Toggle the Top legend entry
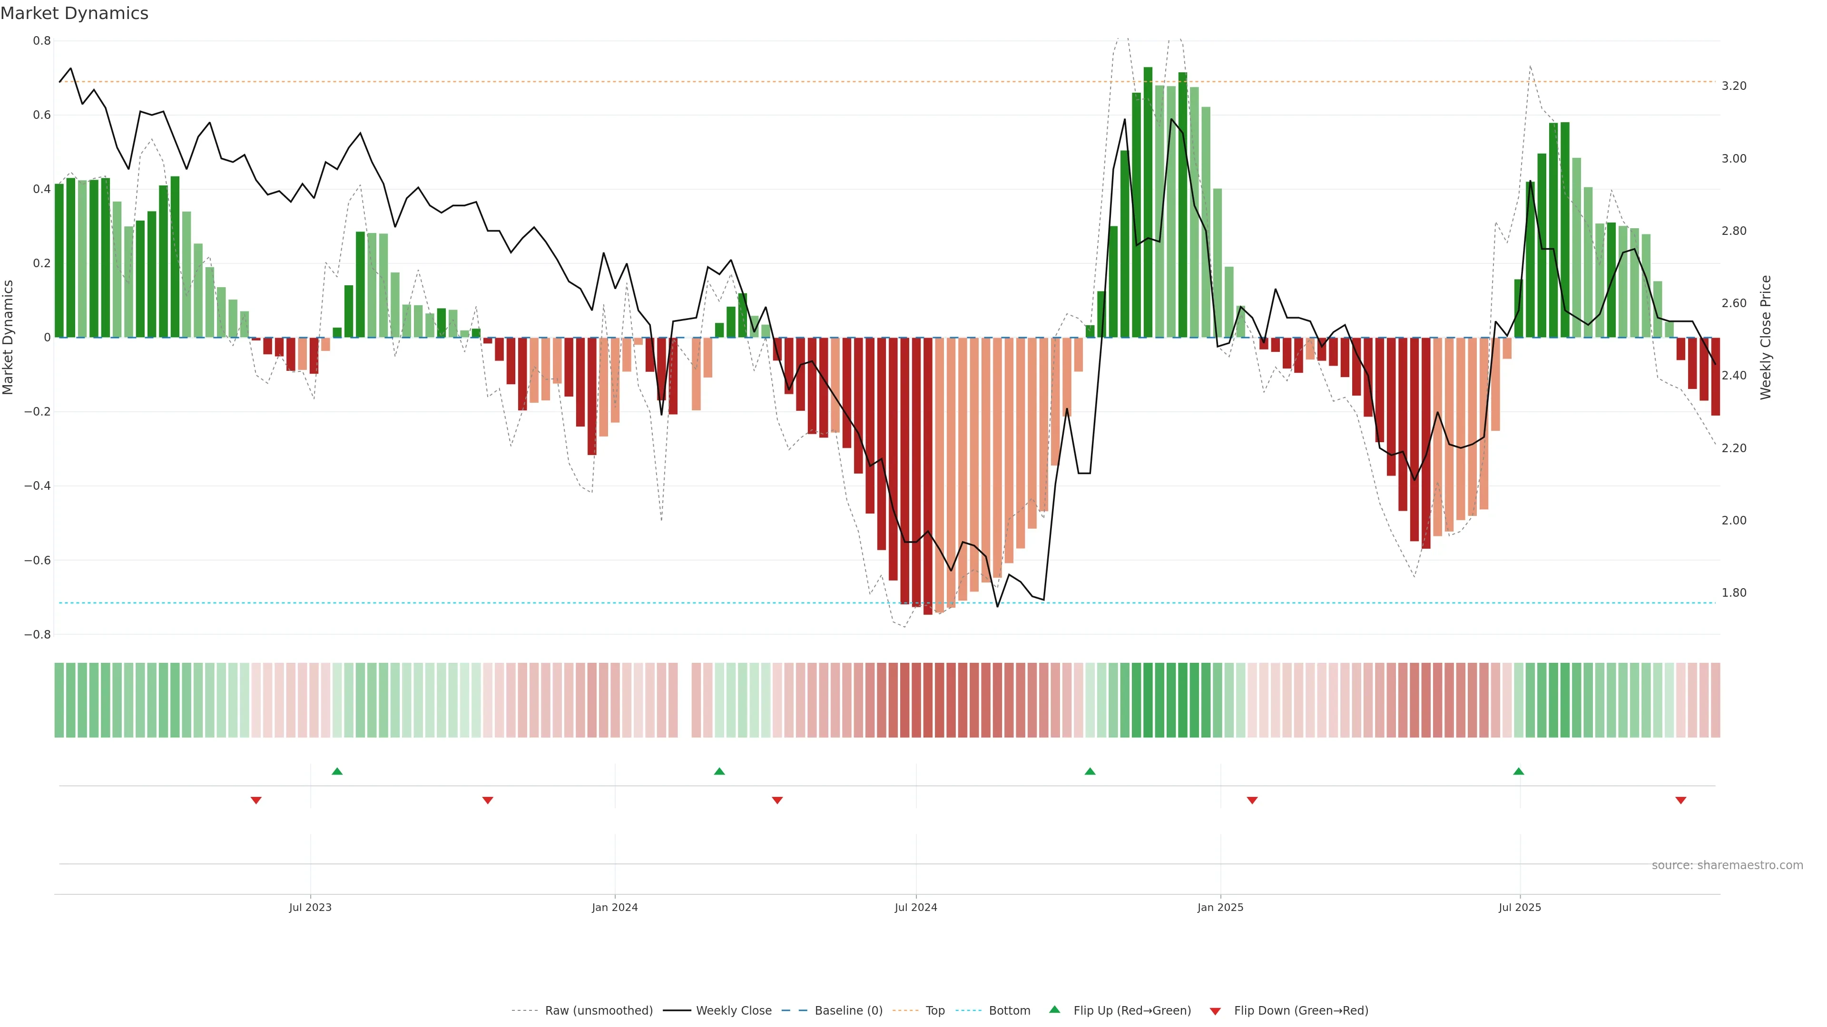The width and height of the screenshot is (1827, 1027). pyautogui.click(x=935, y=1011)
